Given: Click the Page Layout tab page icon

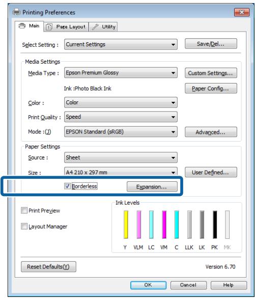Looking at the screenshot, I should point(49,27).
